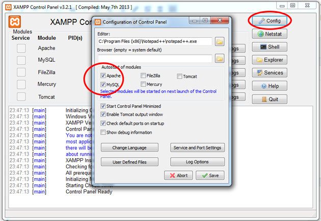321x221 pixels.
Task: Launch the Shell button
Action: point(270,47)
